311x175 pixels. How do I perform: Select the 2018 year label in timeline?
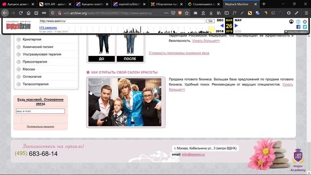(220, 31)
